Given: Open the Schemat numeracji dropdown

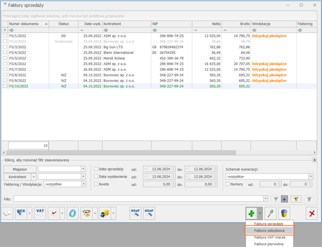Looking at the screenshot, I should [x=311, y=177].
